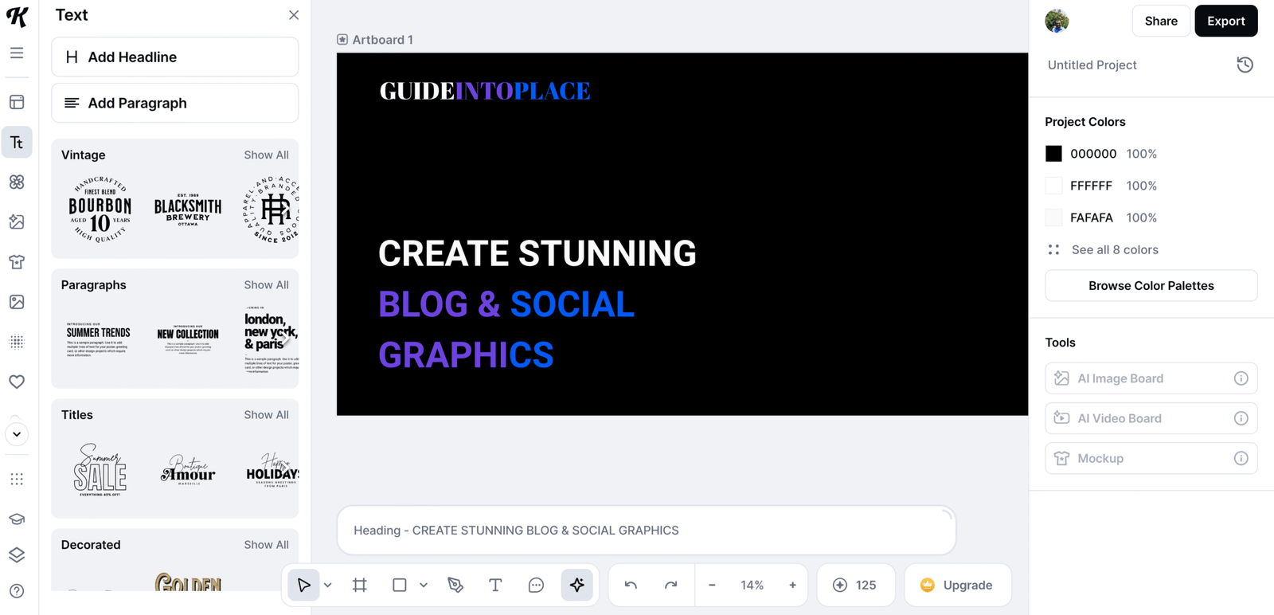Image resolution: width=1274 pixels, height=615 pixels.
Task: Pick the Summer Trends paragraph template
Action: [99, 341]
